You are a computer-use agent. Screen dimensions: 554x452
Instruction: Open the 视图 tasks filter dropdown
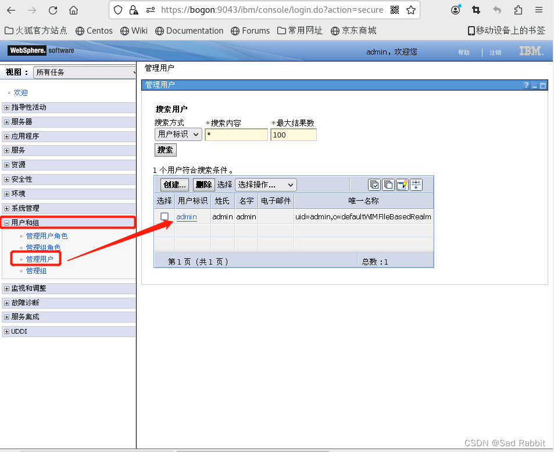(84, 71)
